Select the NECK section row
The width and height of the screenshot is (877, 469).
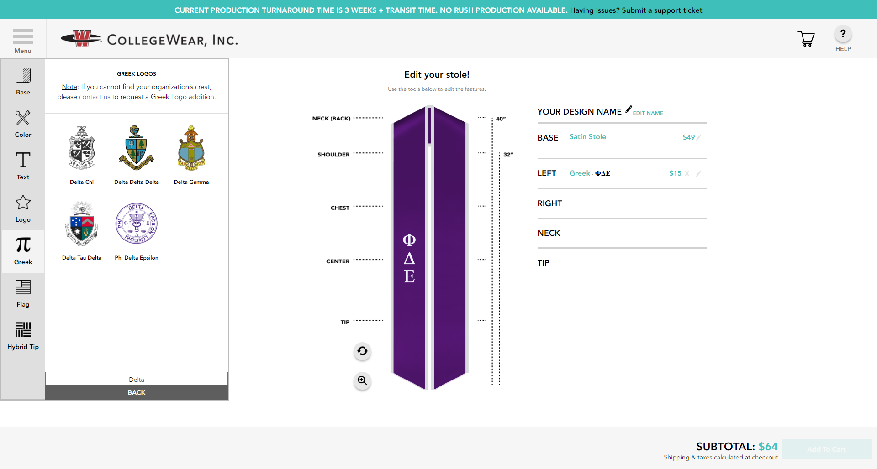click(622, 233)
